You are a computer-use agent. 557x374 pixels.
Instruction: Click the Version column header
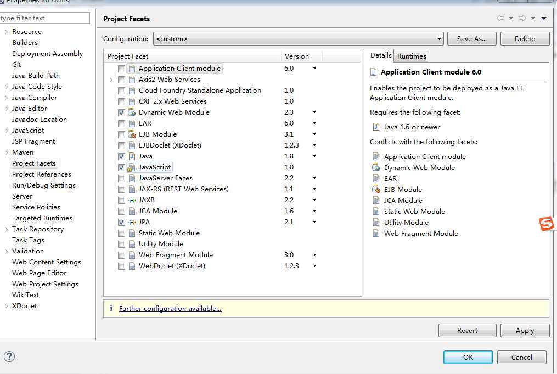(302, 56)
